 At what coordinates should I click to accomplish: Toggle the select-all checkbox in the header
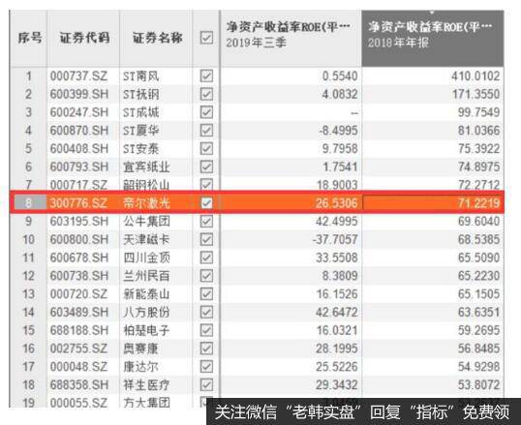(x=206, y=38)
